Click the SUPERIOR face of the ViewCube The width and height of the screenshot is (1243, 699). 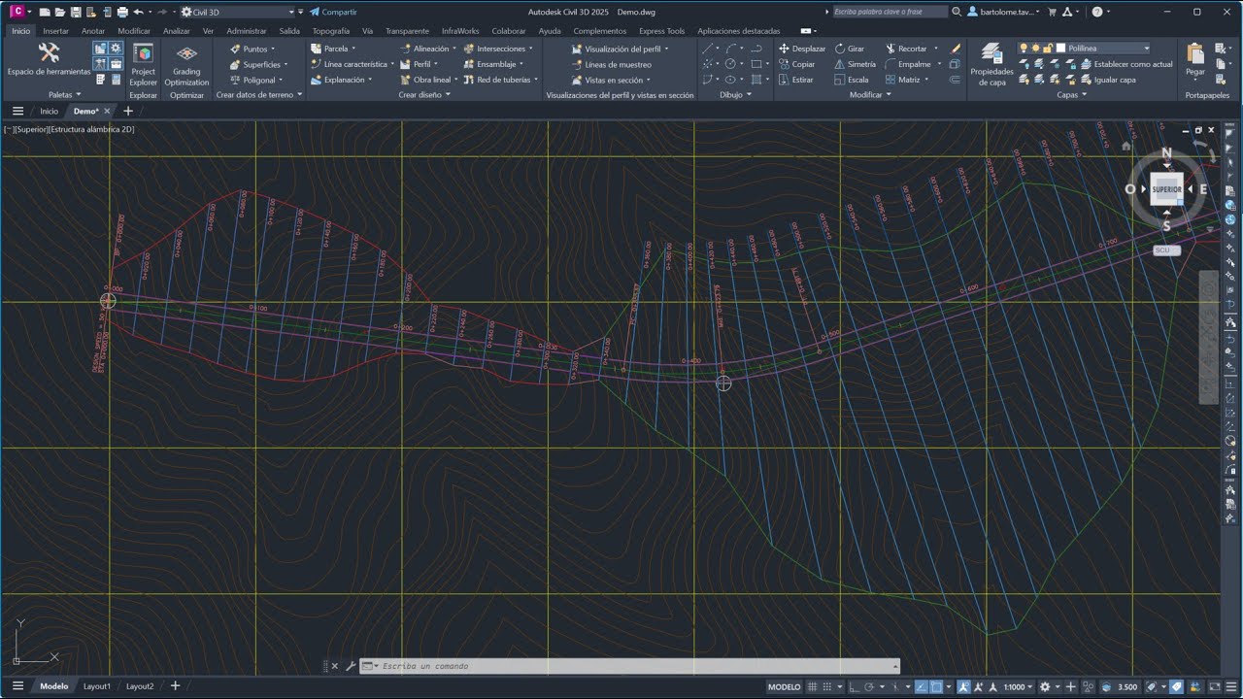(1166, 189)
